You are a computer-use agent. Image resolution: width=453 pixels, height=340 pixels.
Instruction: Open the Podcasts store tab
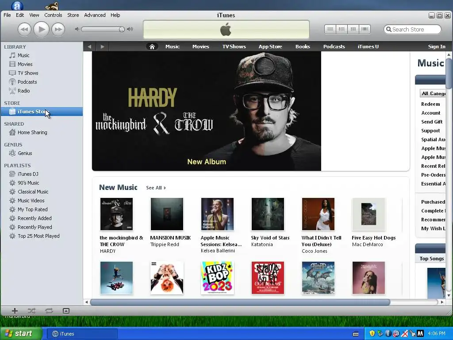(334, 46)
